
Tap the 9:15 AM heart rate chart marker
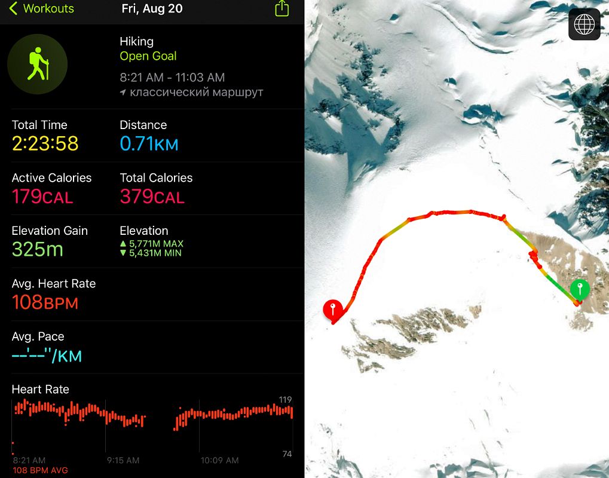pos(123,460)
